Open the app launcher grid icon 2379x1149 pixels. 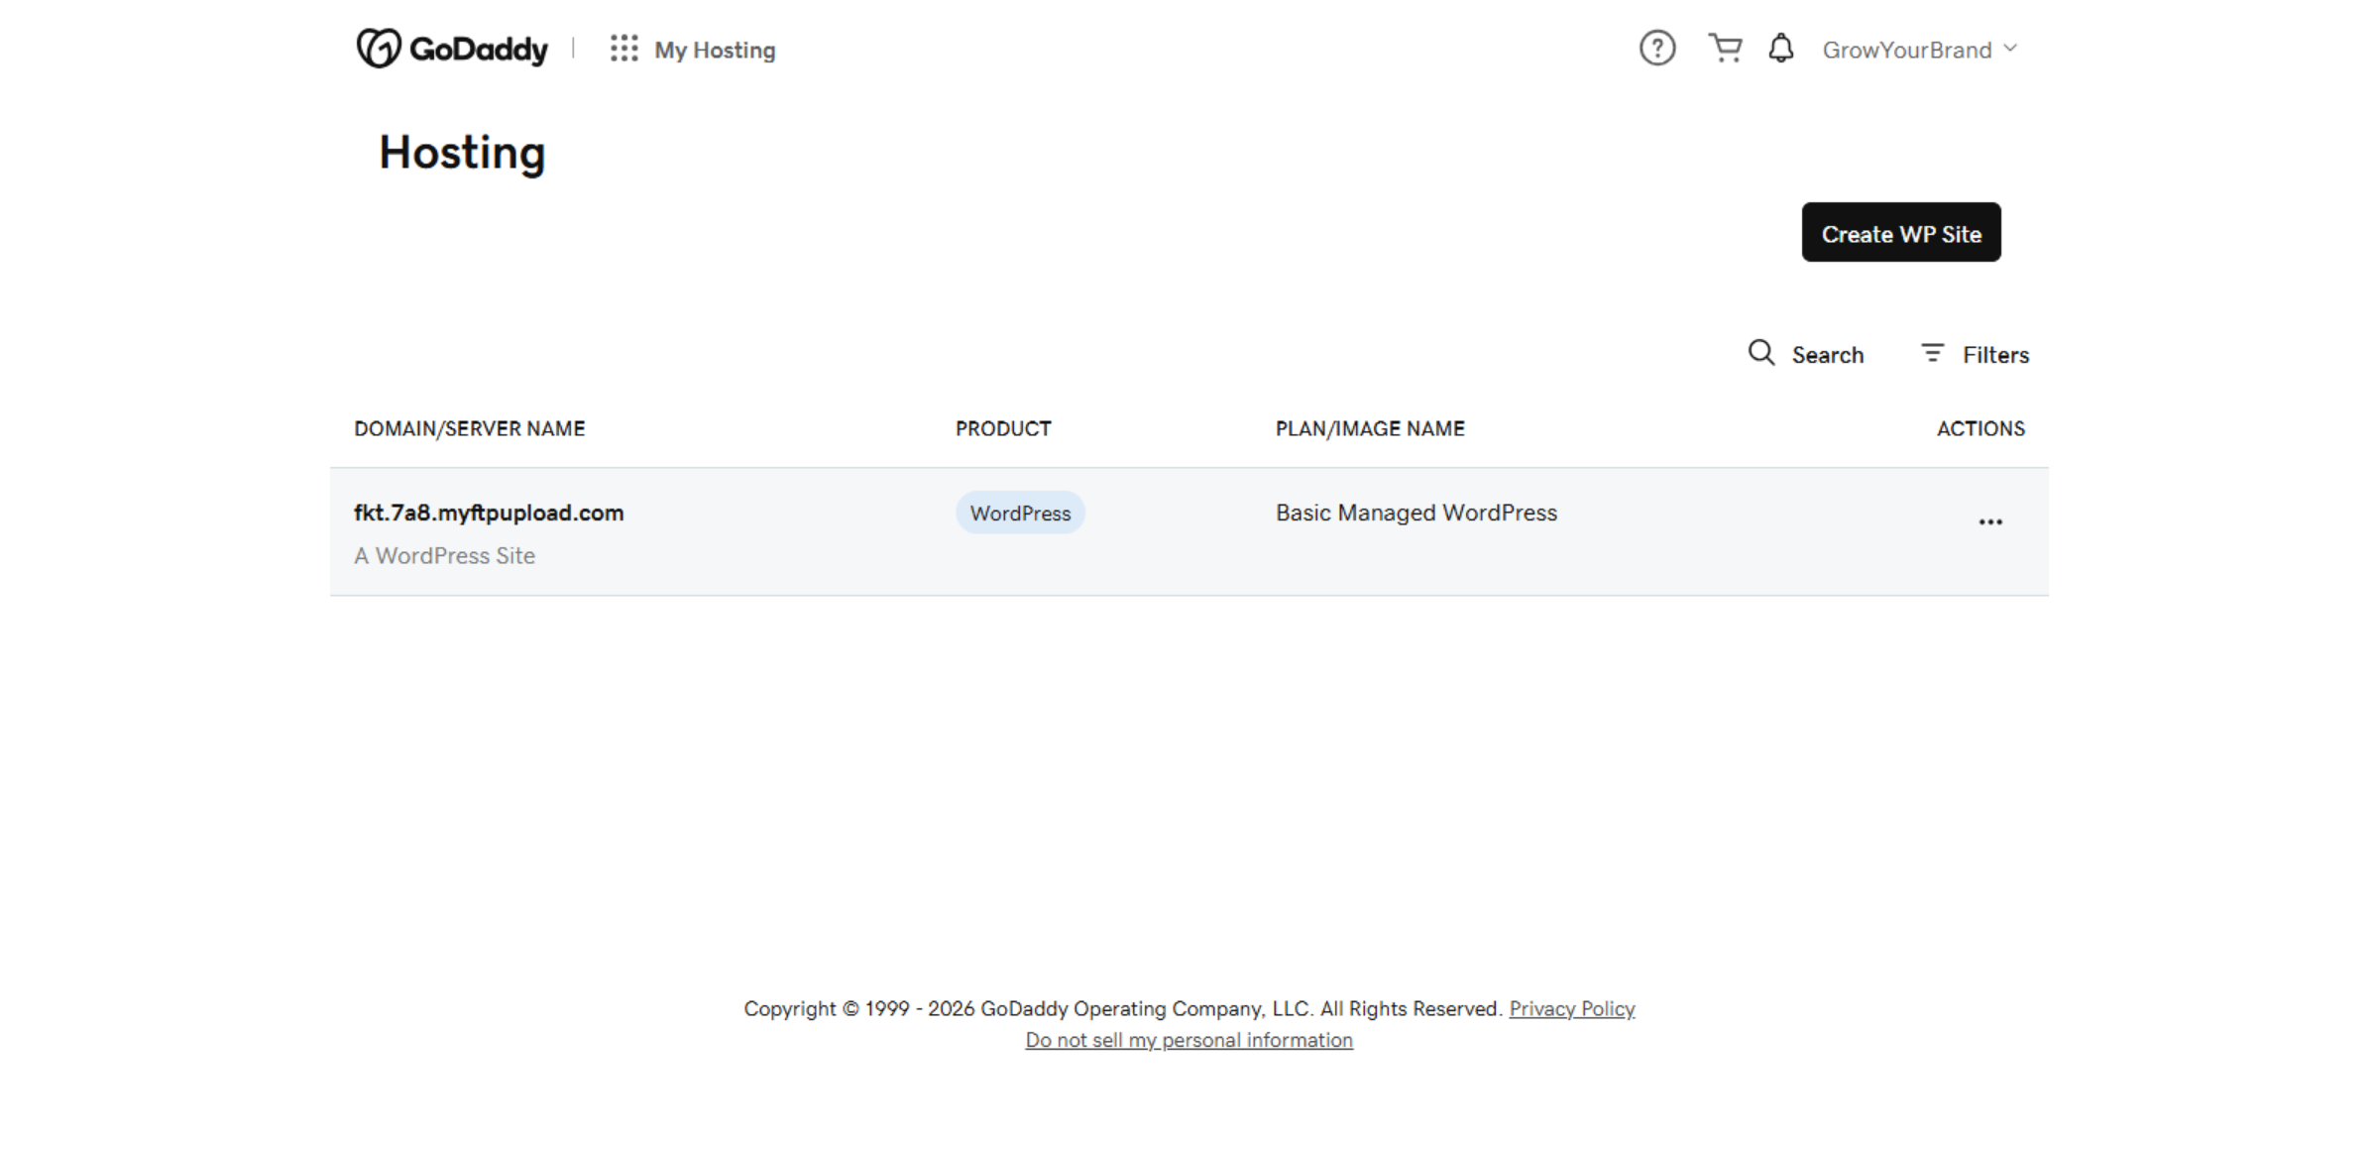(x=623, y=49)
